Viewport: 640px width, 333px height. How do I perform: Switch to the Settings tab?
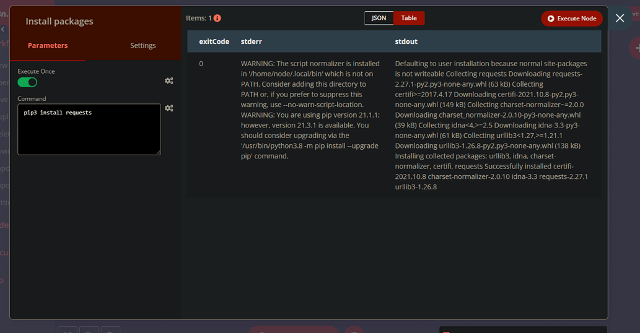pyautogui.click(x=143, y=46)
